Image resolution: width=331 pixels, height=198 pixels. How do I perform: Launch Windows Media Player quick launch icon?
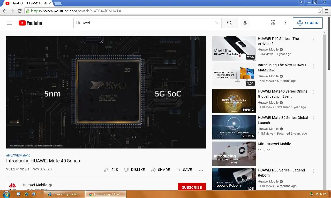[34, 194]
